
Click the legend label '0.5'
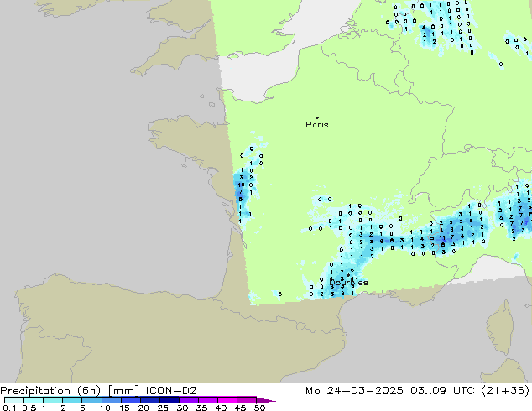(x=29, y=408)
